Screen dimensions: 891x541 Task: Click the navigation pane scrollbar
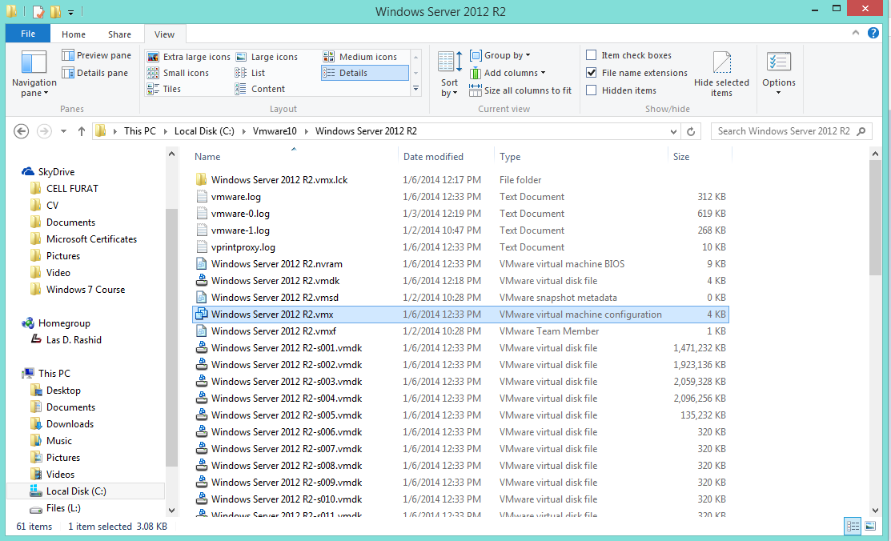tap(171, 338)
